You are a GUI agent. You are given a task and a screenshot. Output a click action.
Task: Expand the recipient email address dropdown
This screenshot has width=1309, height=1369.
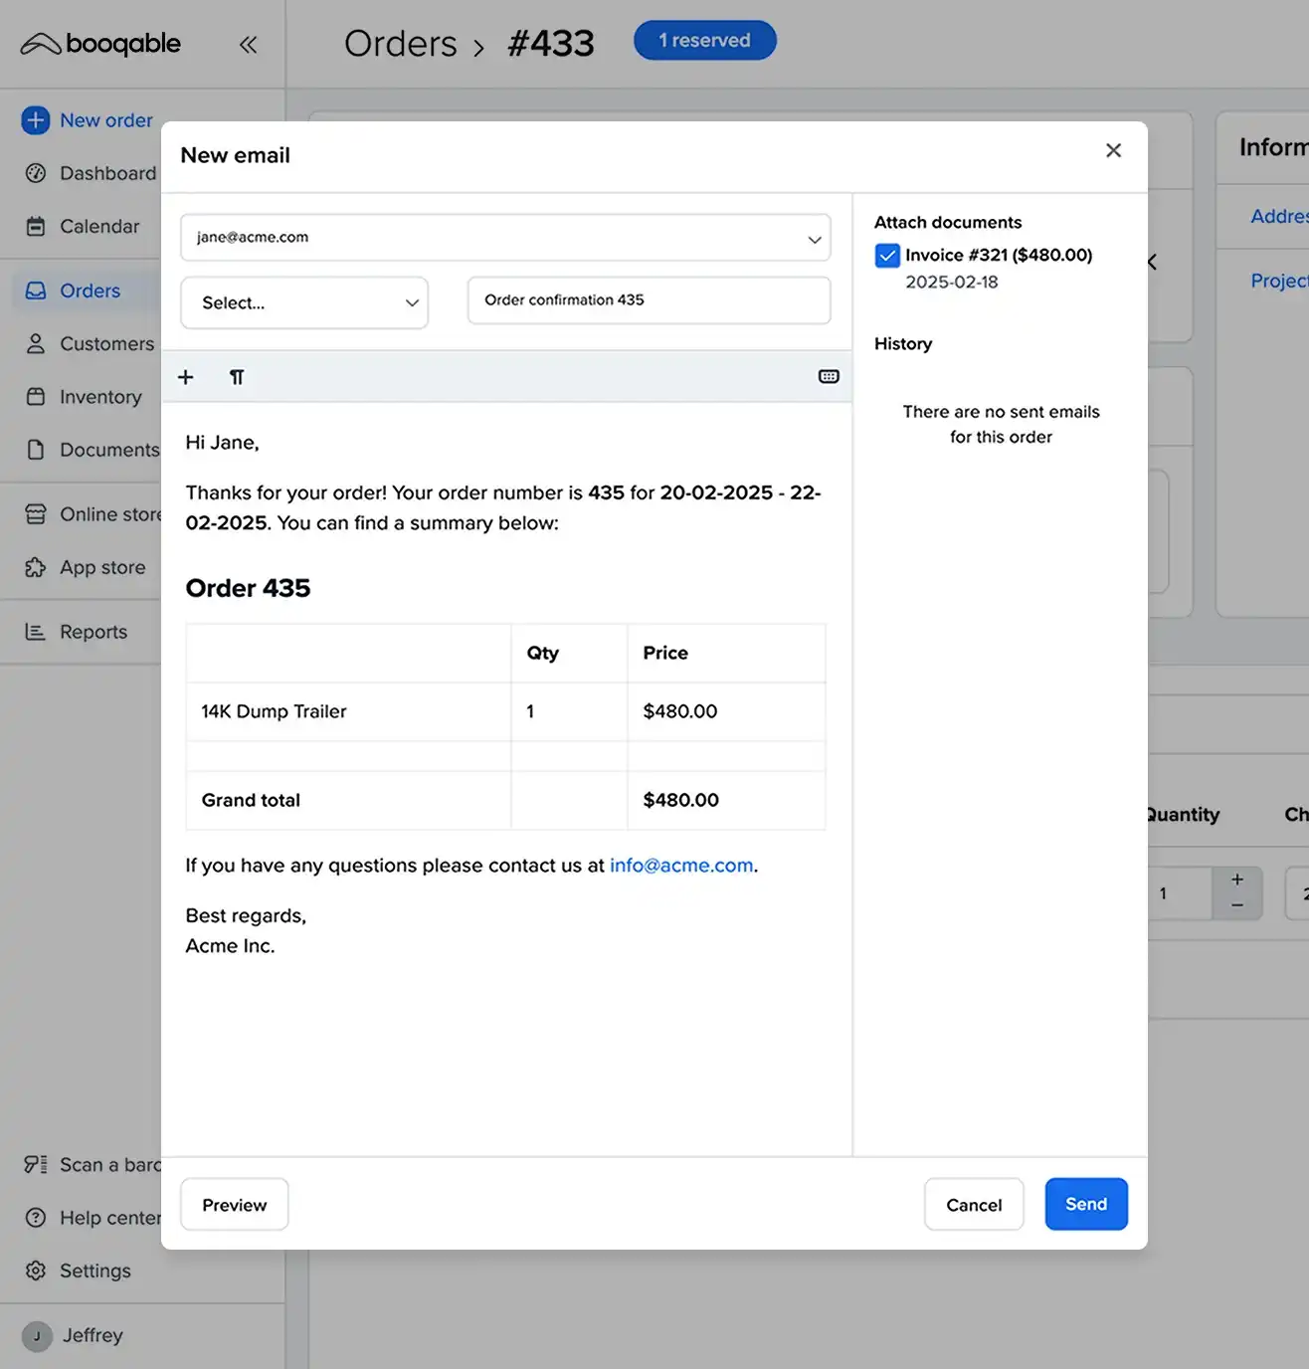click(815, 238)
